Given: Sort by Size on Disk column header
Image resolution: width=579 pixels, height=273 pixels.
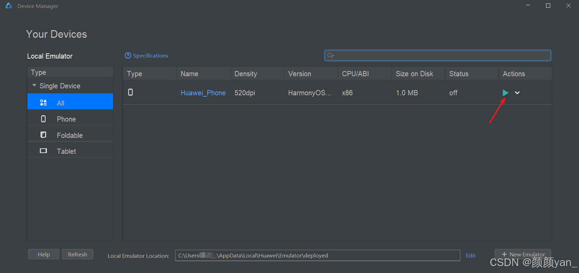Looking at the screenshot, I should pos(418,74).
